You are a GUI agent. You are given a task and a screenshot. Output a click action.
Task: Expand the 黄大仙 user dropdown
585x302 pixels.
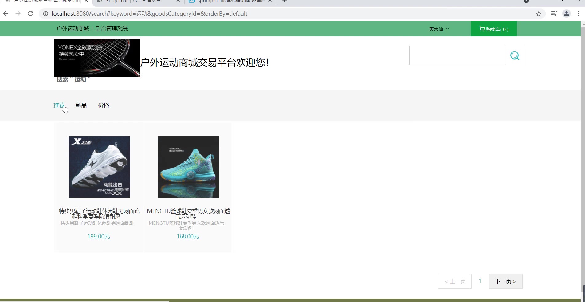coord(439,29)
